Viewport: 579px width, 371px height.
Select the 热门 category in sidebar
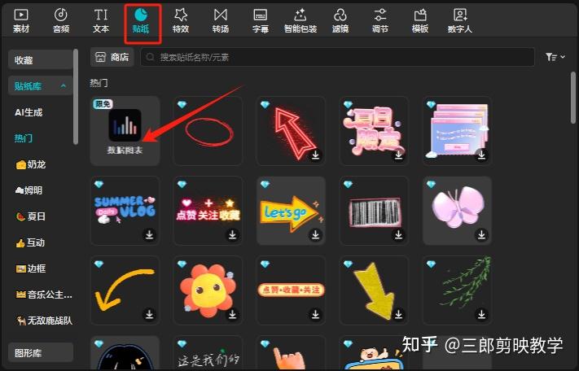tap(24, 138)
